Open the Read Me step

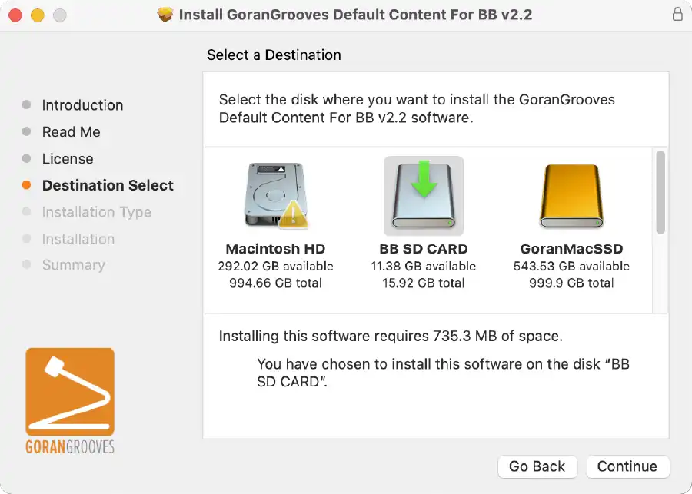pos(71,132)
